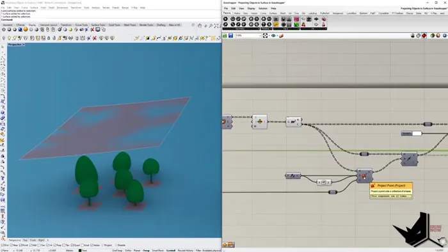Toggle Record History in the Rhino status bar
Image resolution: width=448 pixels, height=252 pixels.
(x=186, y=251)
